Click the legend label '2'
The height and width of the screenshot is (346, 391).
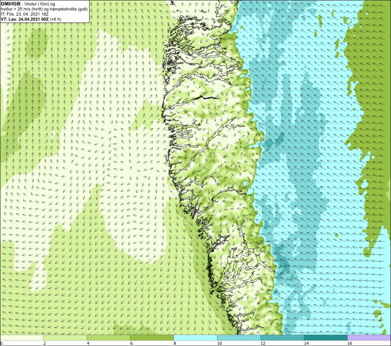(x=45, y=344)
